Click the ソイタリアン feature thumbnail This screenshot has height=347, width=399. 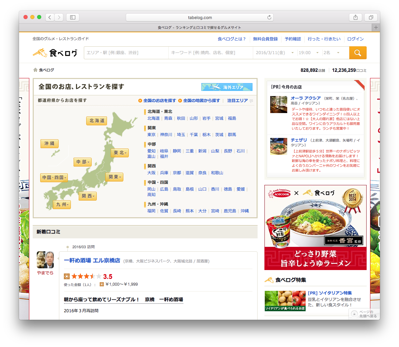[285, 301]
